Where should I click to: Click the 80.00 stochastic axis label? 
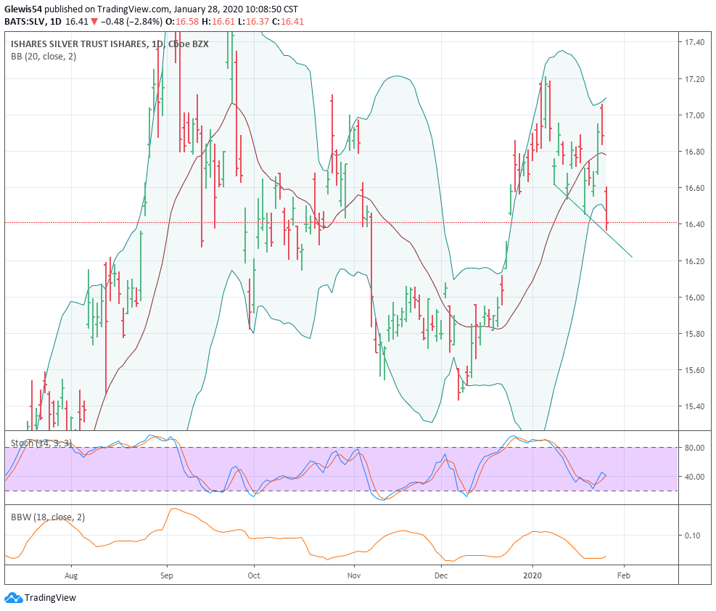tap(694, 448)
